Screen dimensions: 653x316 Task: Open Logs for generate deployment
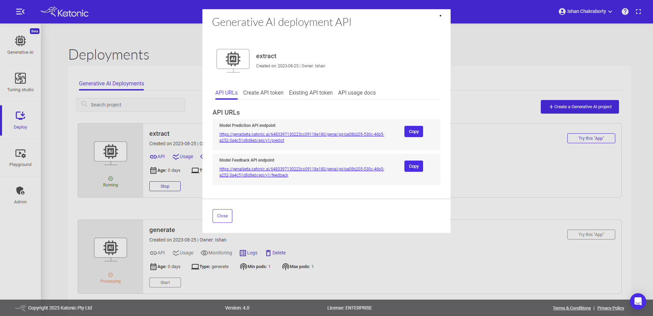(x=249, y=253)
